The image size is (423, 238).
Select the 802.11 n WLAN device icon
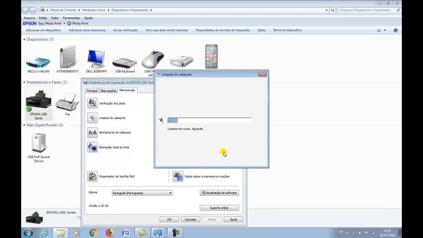point(38,63)
